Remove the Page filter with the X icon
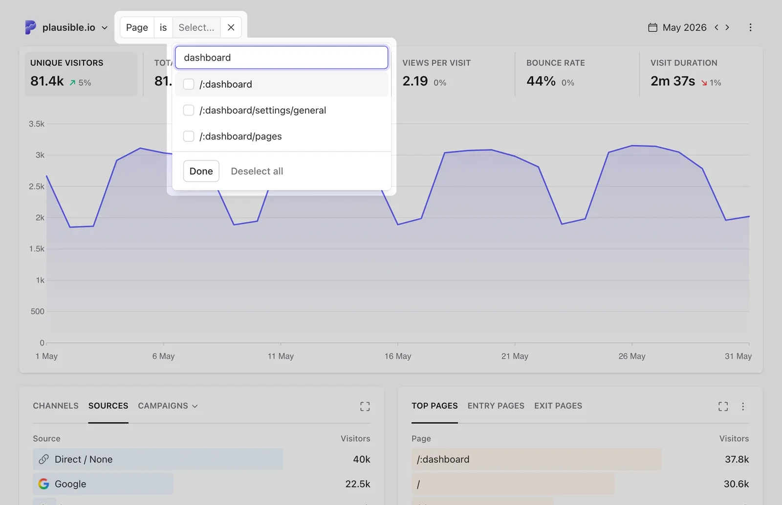Screen dimensions: 782x505 [231, 27]
